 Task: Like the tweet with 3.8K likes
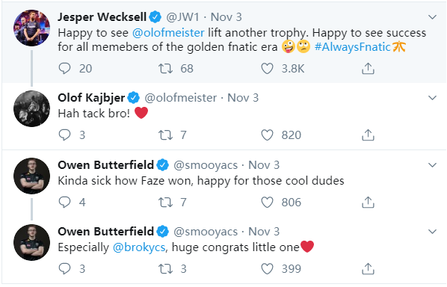[267, 69]
